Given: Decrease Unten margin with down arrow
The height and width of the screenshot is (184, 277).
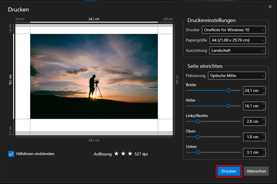Looking at the screenshot, I should coord(264,155).
